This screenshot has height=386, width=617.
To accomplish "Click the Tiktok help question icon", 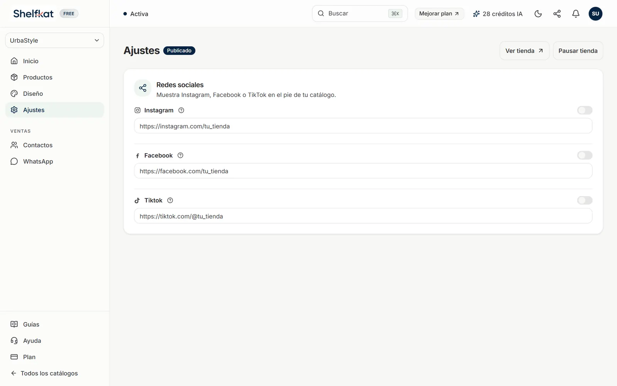I will click(x=170, y=200).
